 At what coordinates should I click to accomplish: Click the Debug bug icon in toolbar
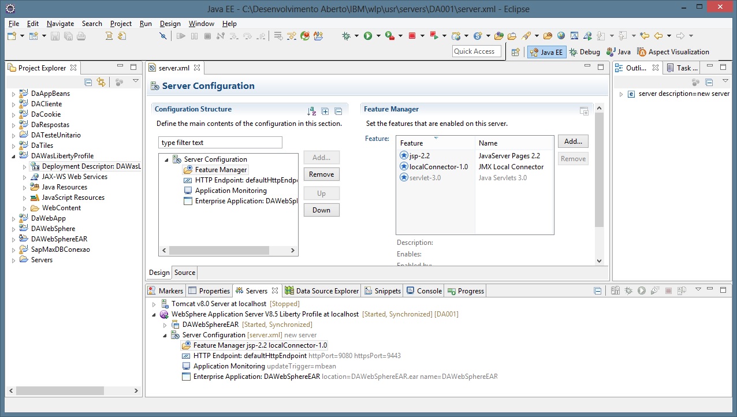pyautogui.click(x=347, y=36)
